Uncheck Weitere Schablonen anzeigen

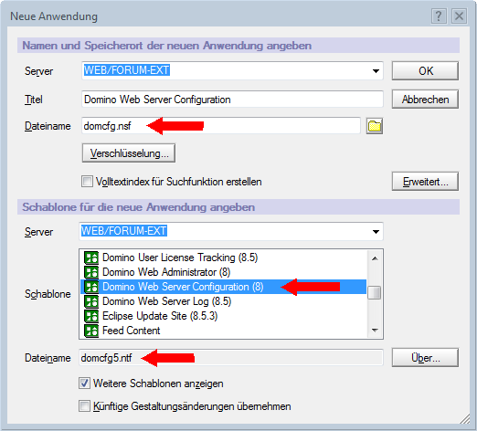click(x=84, y=384)
